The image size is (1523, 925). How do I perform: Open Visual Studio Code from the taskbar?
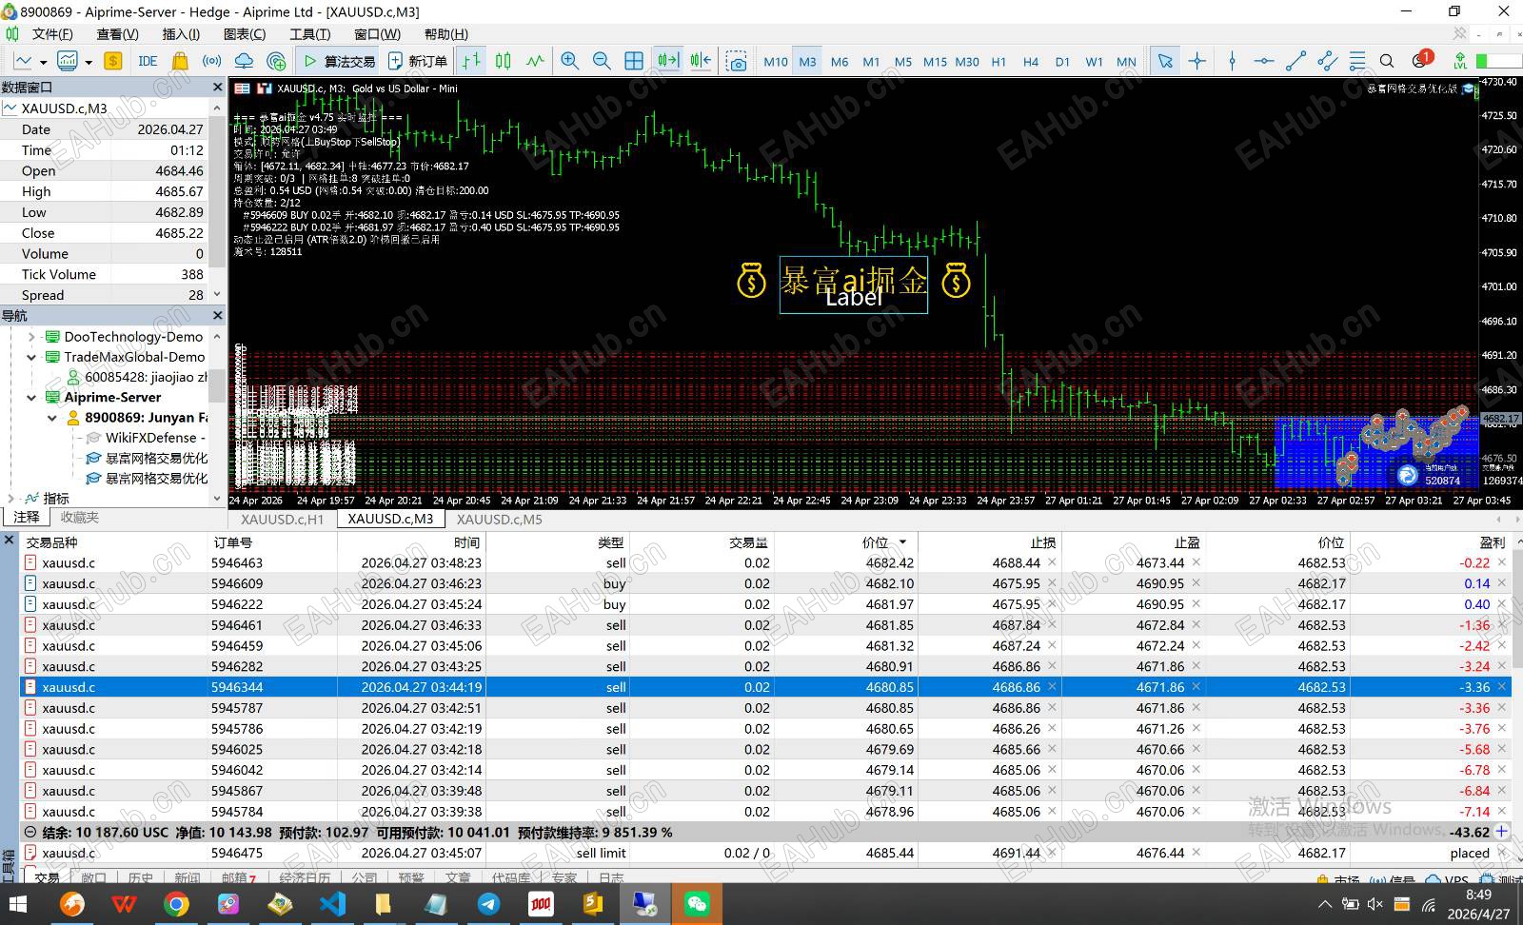333,903
